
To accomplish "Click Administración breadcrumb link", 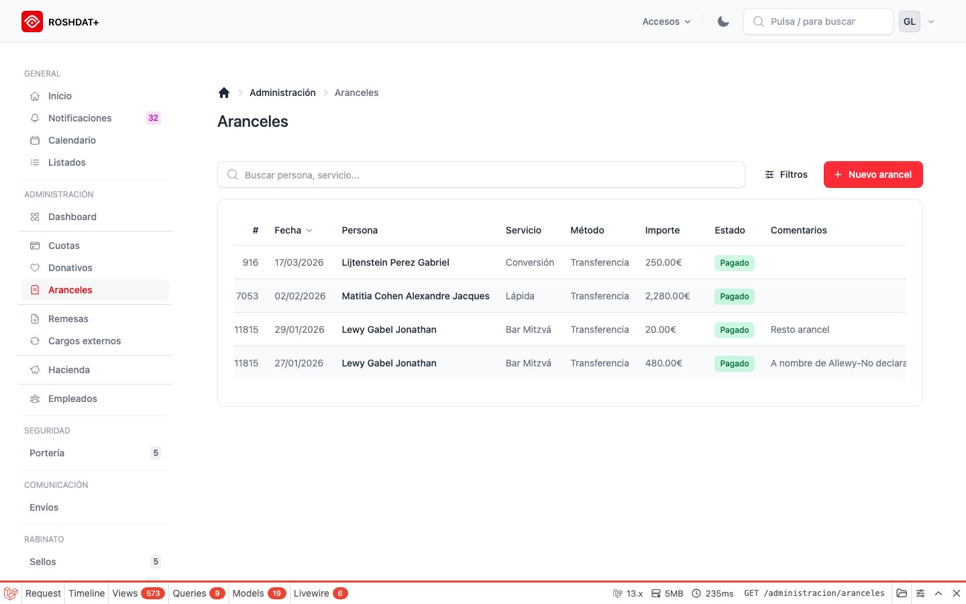I will pos(282,93).
